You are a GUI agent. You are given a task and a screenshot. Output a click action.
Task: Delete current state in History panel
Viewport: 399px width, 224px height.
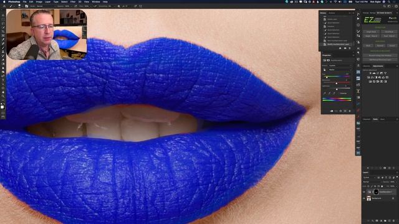click(350, 49)
